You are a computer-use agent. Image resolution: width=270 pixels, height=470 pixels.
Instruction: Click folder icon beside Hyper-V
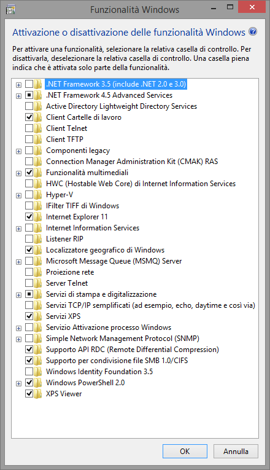coord(37,195)
